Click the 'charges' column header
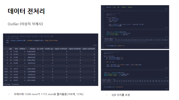This screenshot has width=179, height=100. 33,49
